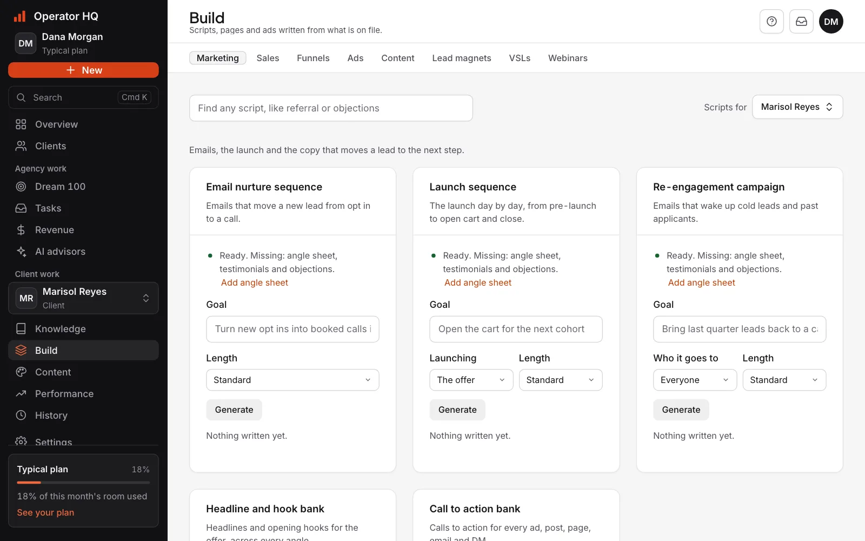The image size is (865, 541).
Task: Open Length dropdown in Launch sequence card
Action: 561,380
